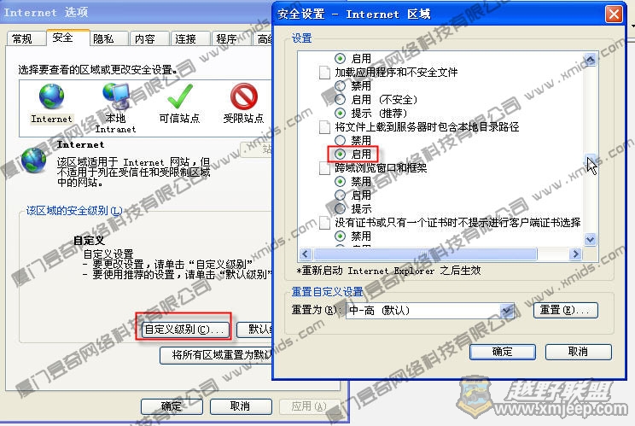Enable 将文件上载到服务器时包含本地目录路径 via 启用 radio
The width and height of the screenshot is (635, 426).
(341, 154)
